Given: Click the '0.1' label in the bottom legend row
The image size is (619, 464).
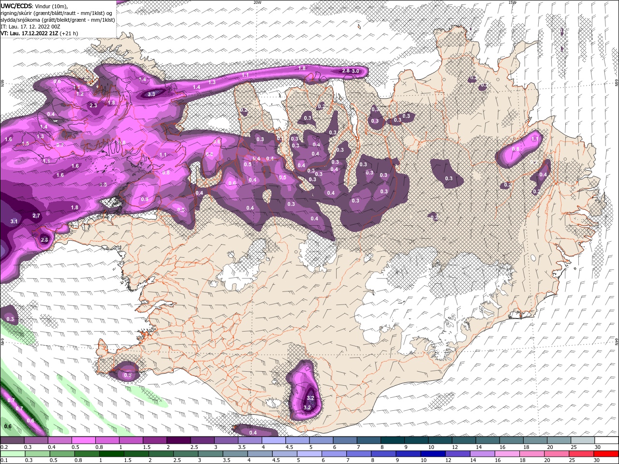Looking at the screenshot, I should (x=4, y=461).
